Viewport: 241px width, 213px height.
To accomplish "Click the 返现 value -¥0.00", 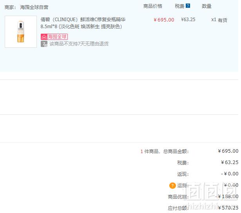I will 230,174.
